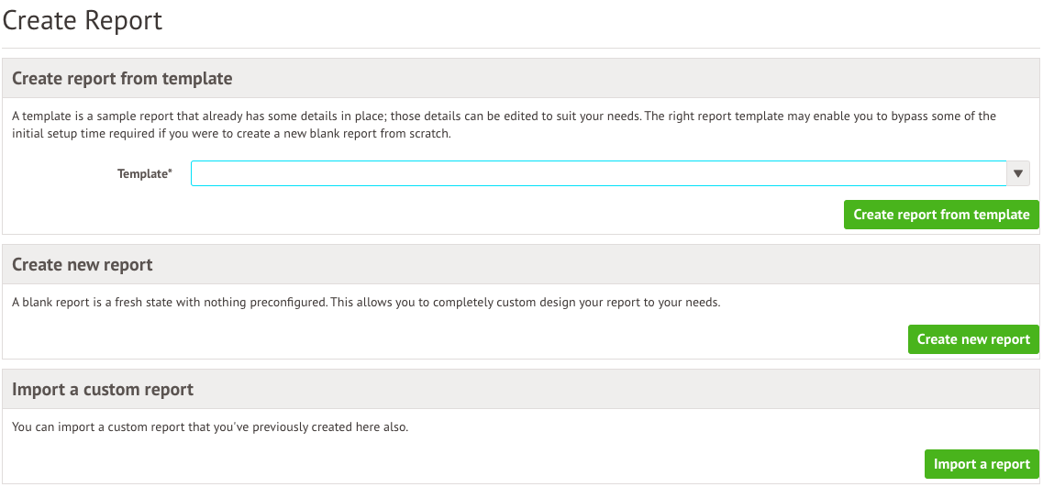Click the 'Create Report' page title
The height and width of the screenshot is (487, 1043).
point(83,20)
